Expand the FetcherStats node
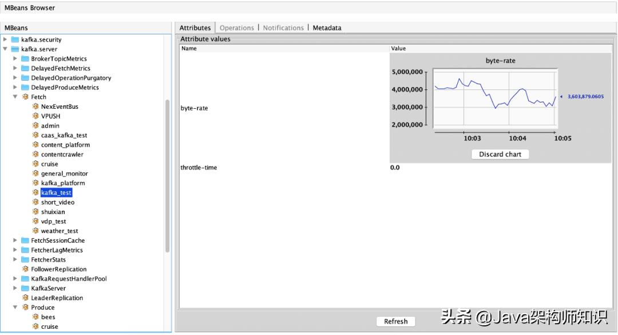Image resolution: width=618 pixels, height=335 pixels. coord(15,259)
